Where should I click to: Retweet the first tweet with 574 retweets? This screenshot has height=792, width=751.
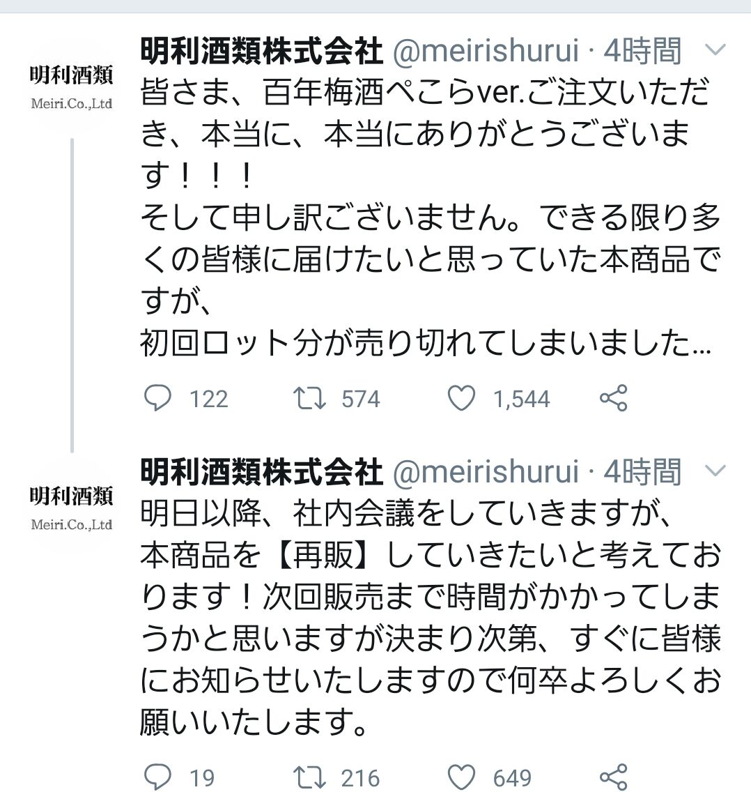(307, 398)
